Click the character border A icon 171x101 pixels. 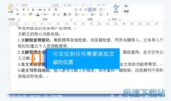[70, 5]
